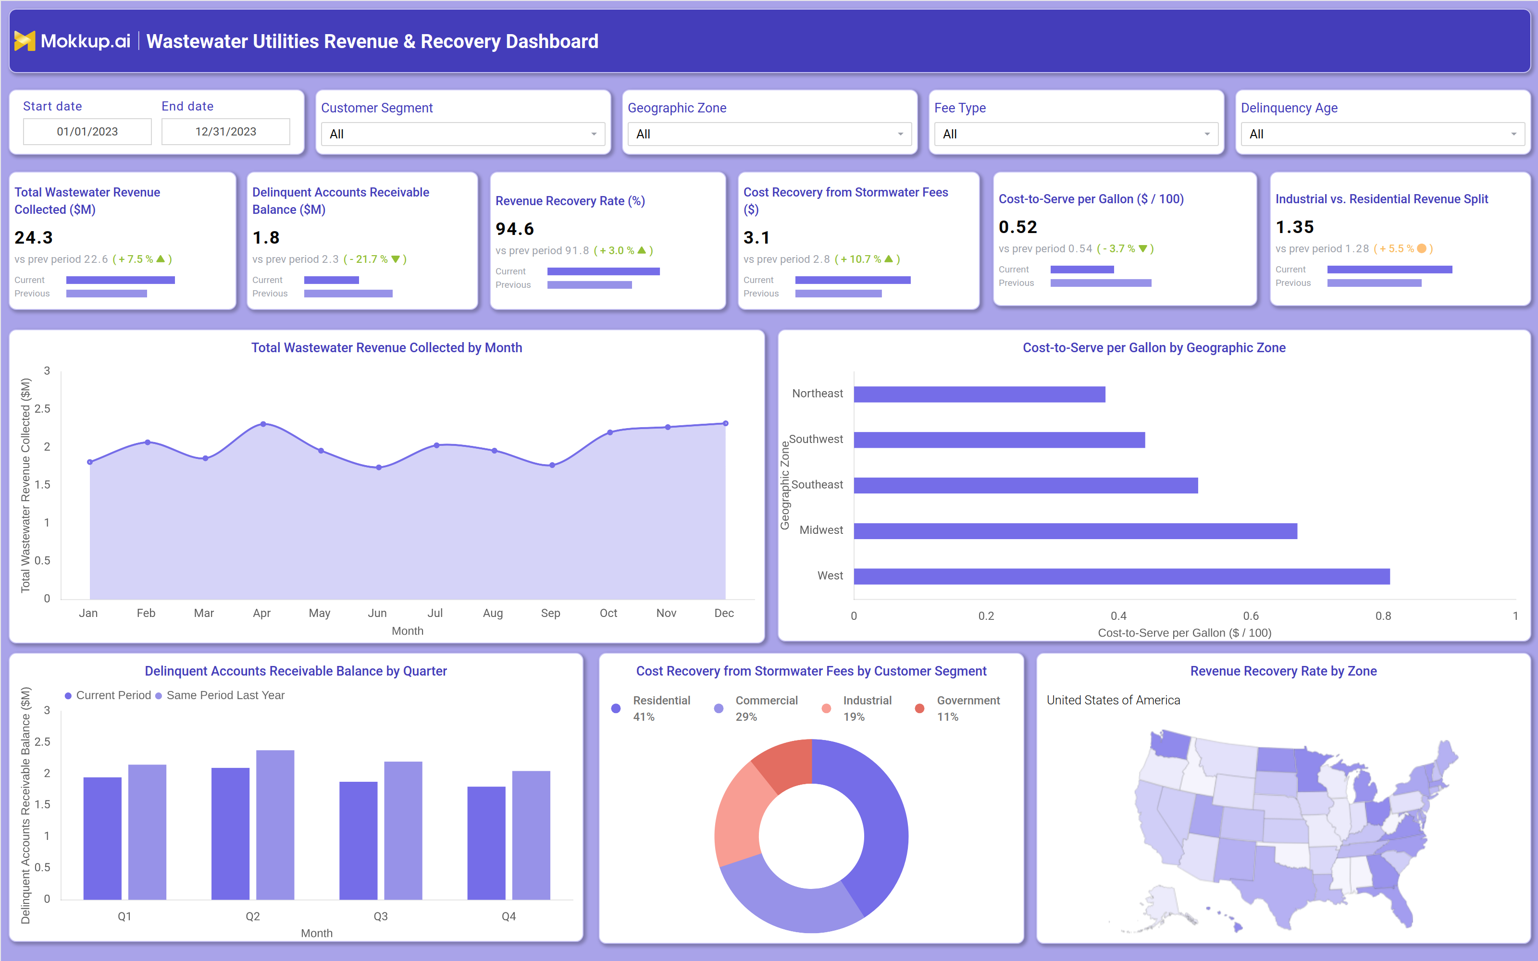Click the up arrow on Cost Recovery from Stormwater Fees card
The height and width of the screenshot is (961, 1538).
coord(889,259)
